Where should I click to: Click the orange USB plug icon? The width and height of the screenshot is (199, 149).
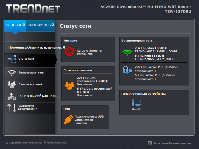pos(68,120)
